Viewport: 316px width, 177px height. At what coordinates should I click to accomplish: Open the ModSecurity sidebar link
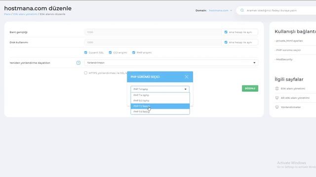pyautogui.click(x=284, y=59)
